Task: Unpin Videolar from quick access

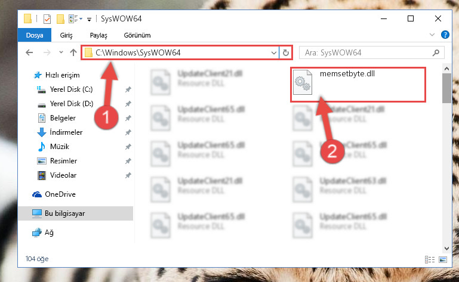Action: click(x=128, y=175)
